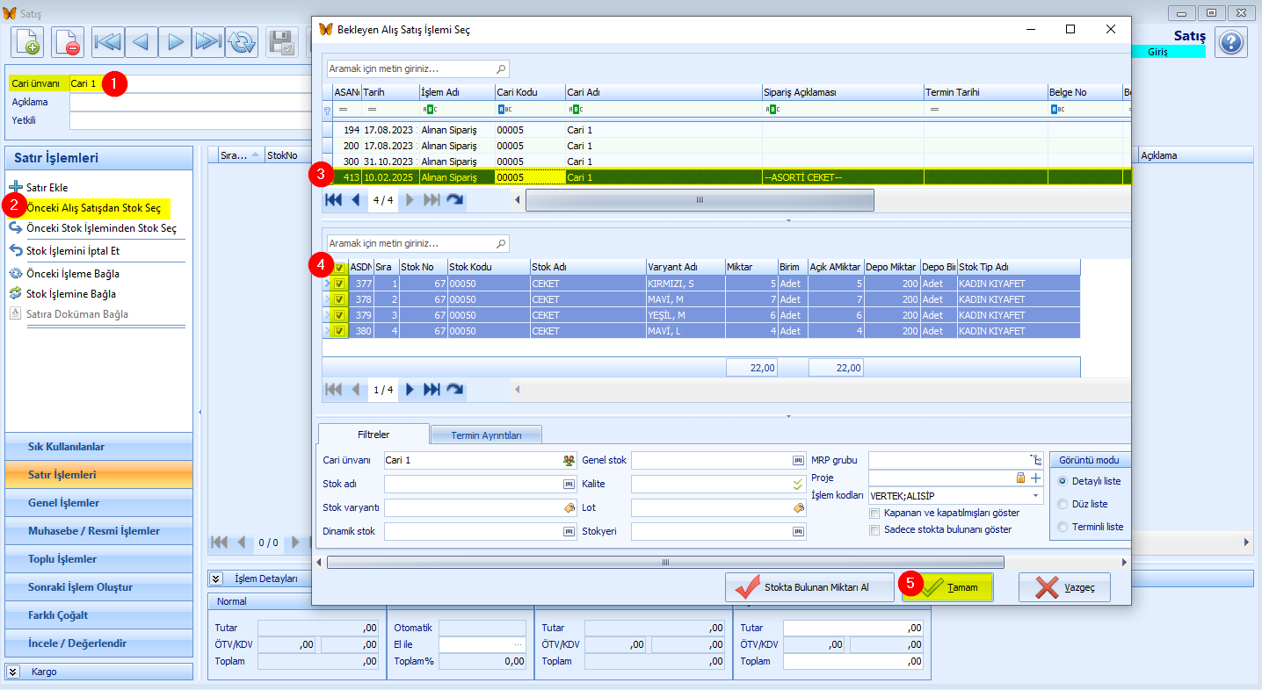1262x690 pixels.
Task: Click the delete record icon with red minus
Action: tap(68, 42)
